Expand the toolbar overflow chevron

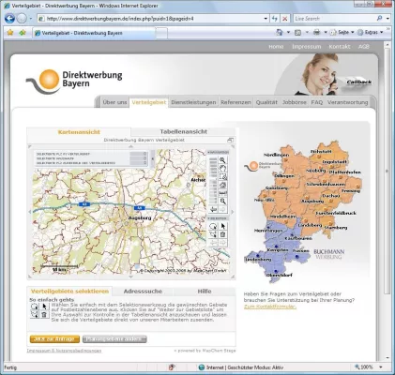coord(388,29)
